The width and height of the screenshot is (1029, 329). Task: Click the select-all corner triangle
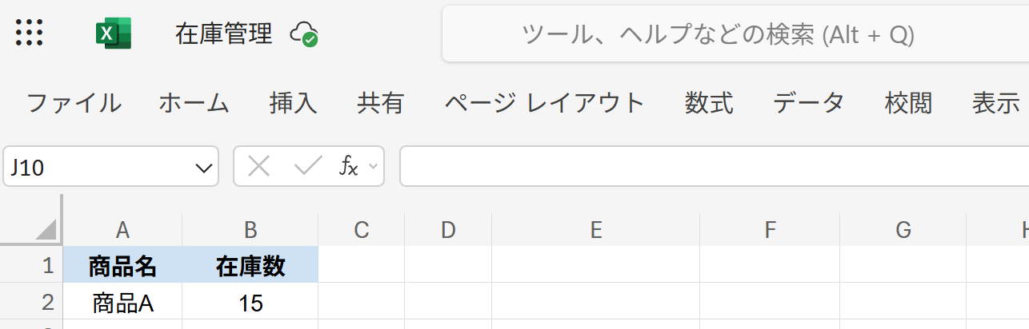pos(46,230)
